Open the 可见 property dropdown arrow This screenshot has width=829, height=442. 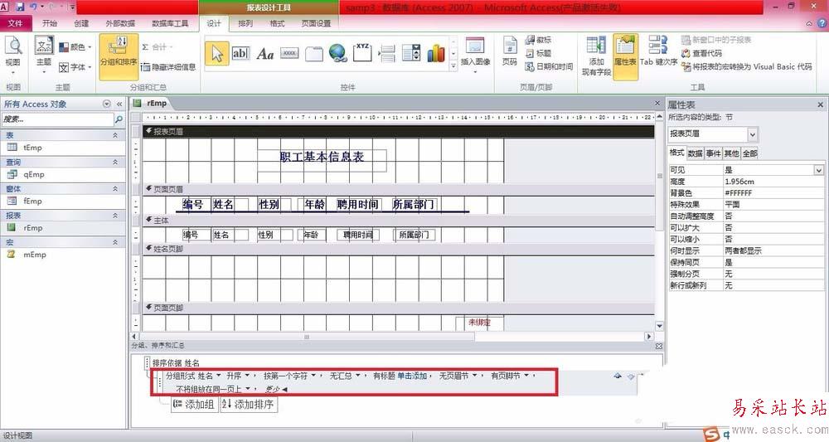click(x=818, y=170)
